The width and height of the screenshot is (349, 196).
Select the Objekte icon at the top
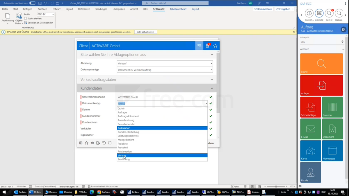[319, 13]
